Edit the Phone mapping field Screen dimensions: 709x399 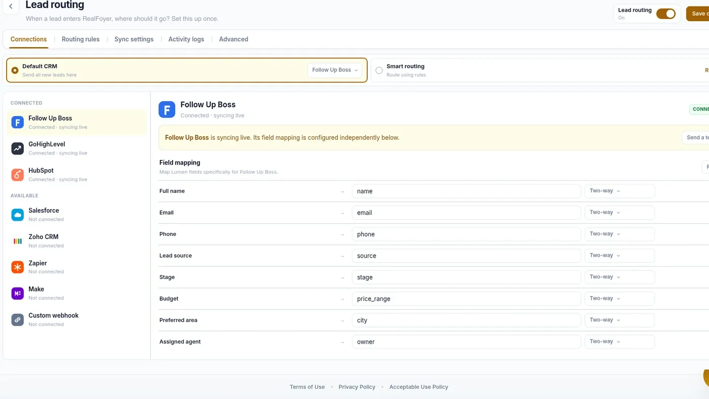point(466,234)
